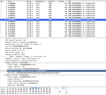Viewport: 106px width, 95px height.
Task: Select packet 5 at time 0.004041
Action: [53, 12]
